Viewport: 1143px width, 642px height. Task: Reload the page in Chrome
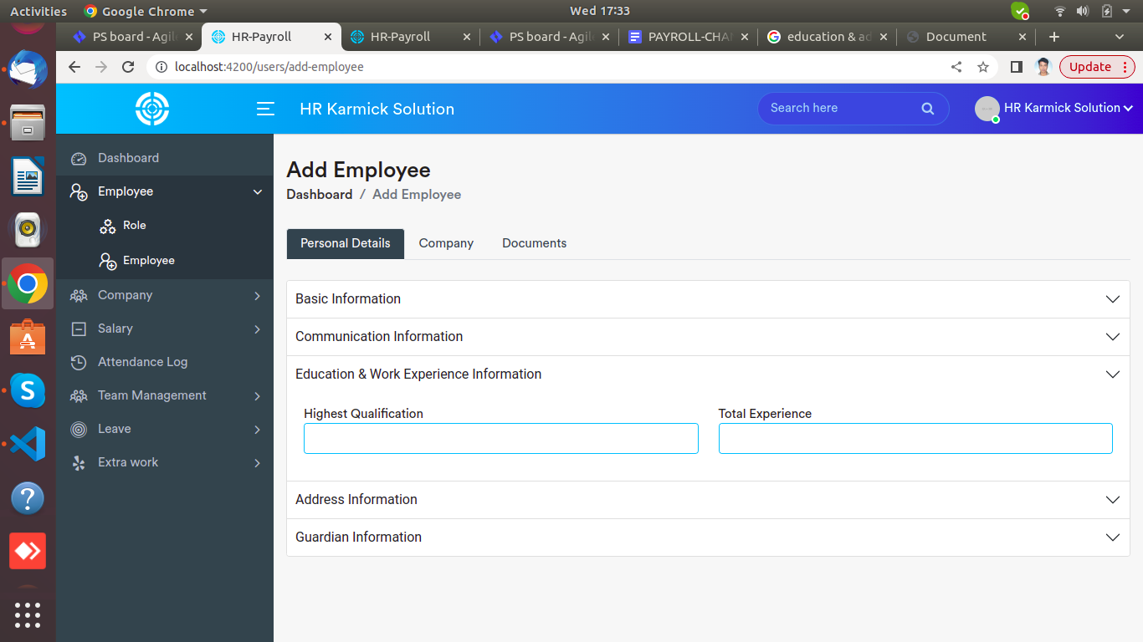point(128,67)
